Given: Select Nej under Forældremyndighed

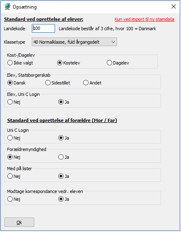Looking at the screenshot, I should click(14, 157).
